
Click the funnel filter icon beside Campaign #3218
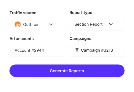(77, 50)
